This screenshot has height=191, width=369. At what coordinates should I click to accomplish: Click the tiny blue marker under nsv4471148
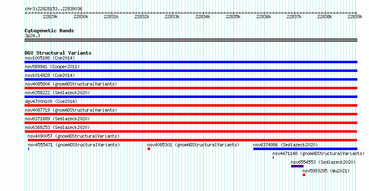click(273, 158)
